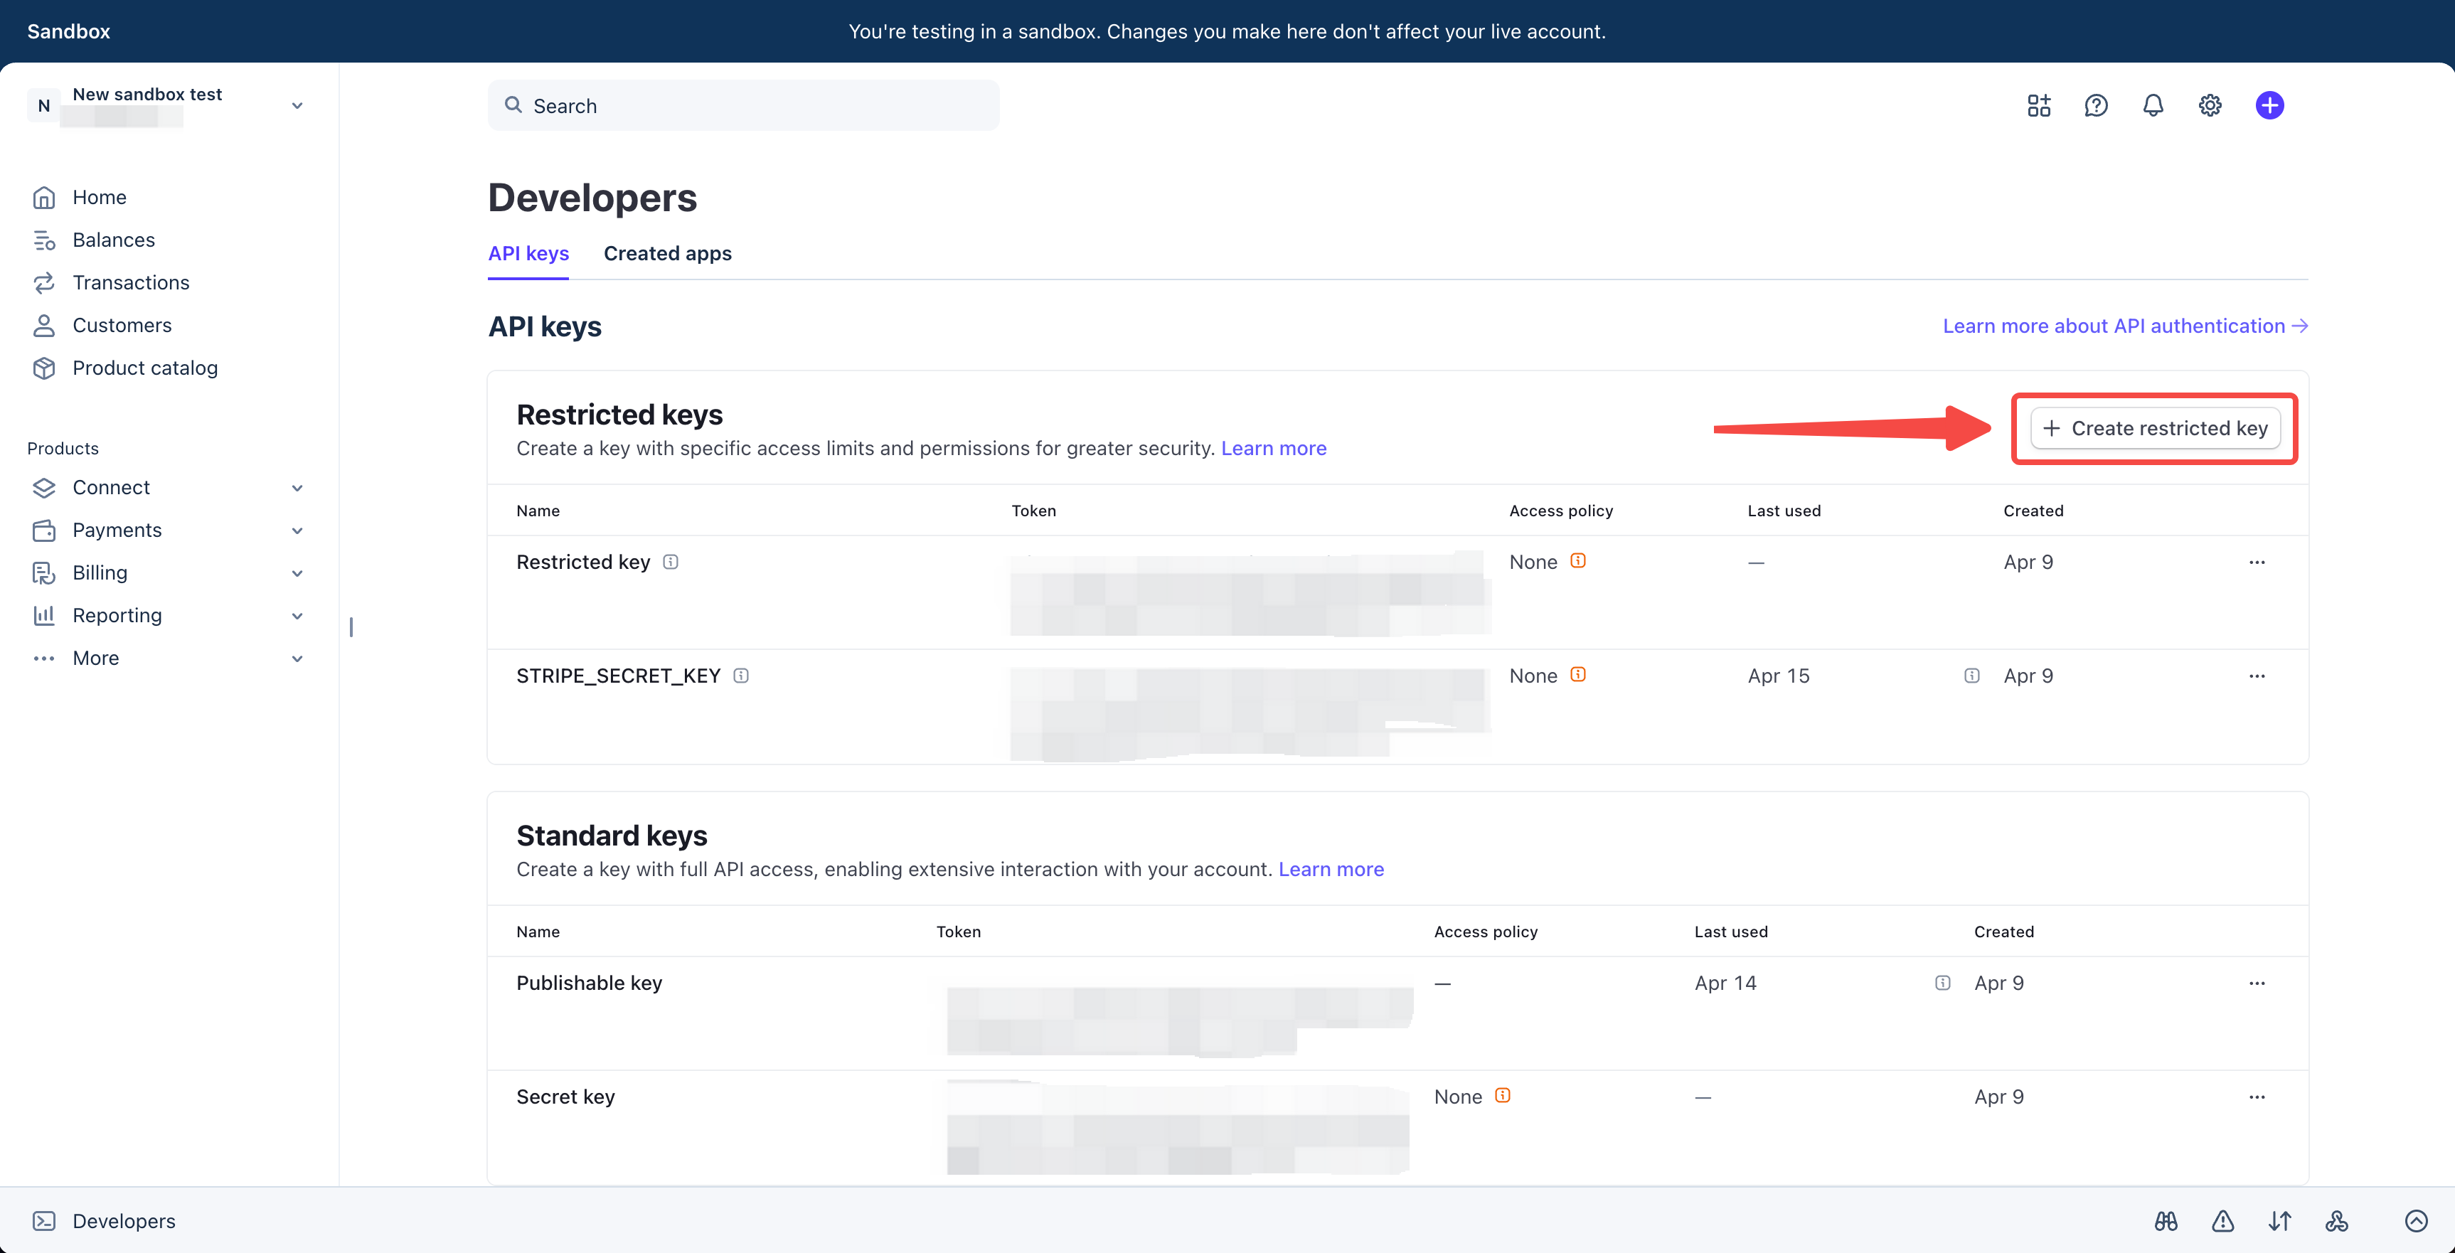Click the Developers terminal icon in bottom bar
The width and height of the screenshot is (2455, 1253).
pos(44,1220)
